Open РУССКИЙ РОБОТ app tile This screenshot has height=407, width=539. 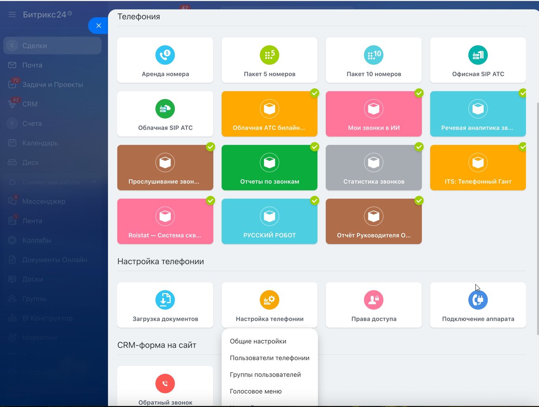point(269,221)
